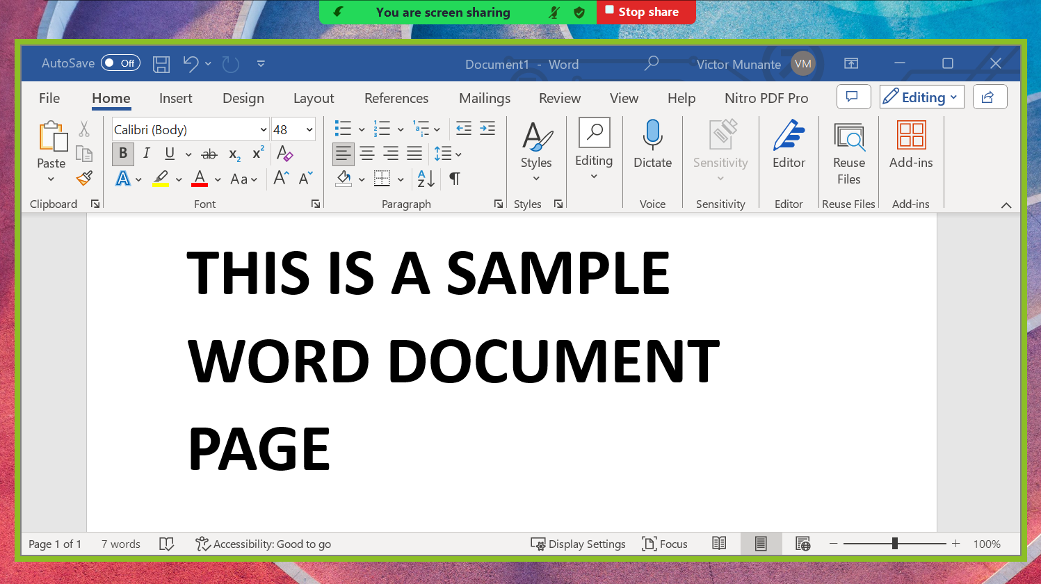
Task: Sort text alphabetically with A-Z icon
Action: pos(426,179)
